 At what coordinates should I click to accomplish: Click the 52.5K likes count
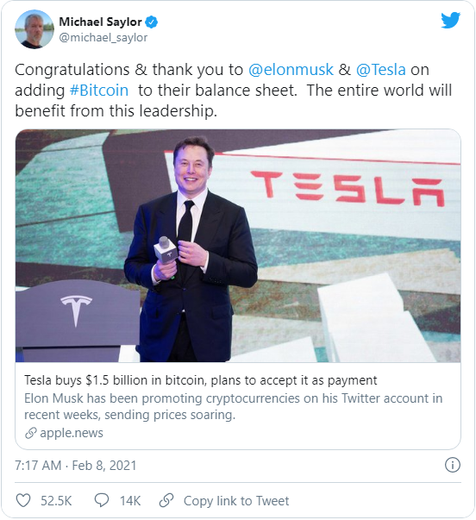coord(56,501)
